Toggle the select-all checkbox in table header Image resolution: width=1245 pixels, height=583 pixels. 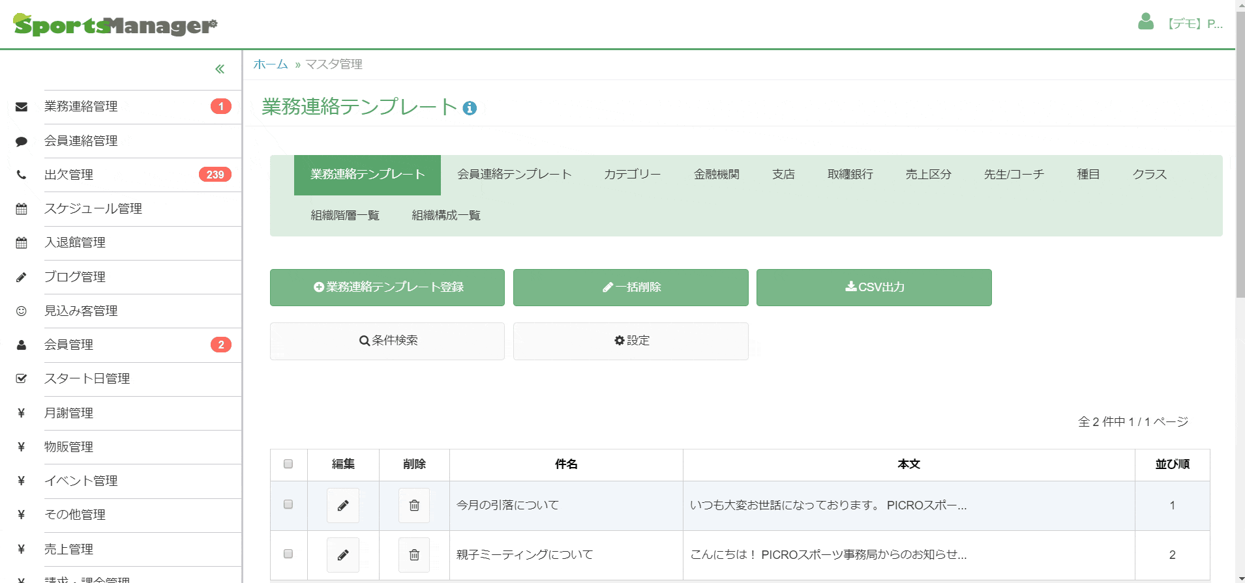288,464
